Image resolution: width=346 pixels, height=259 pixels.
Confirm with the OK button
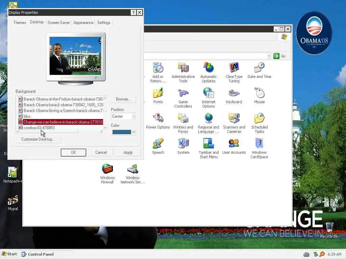[73, 152]
